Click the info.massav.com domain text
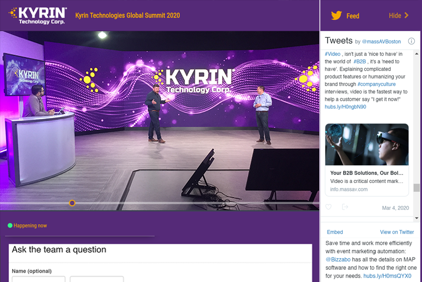 pyautogui.click(x=349, y=189)
